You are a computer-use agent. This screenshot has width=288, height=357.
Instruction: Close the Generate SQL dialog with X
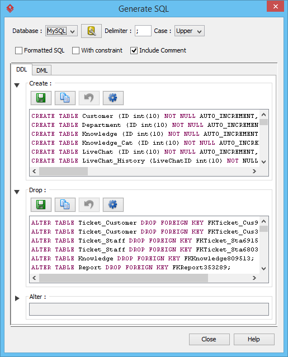275,6
